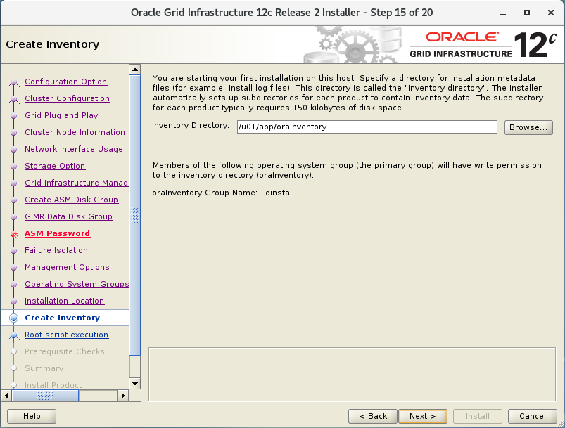The image size is (565, 428).
Task: Click the scroll-right arrow under step list
Action: pyautogui.click(x=123, y=396)
